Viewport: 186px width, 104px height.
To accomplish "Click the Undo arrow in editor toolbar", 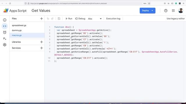I will coord(48,18).
